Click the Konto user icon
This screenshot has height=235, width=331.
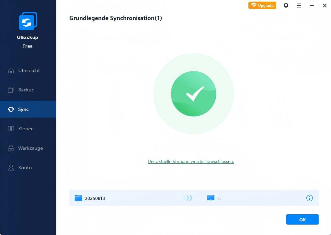[x=11, y=168]
